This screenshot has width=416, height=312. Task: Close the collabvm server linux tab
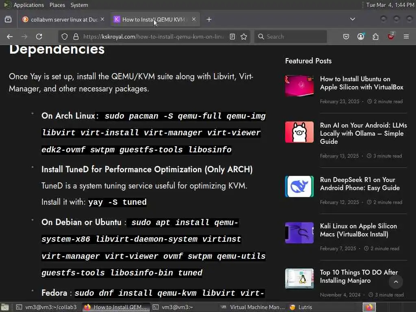click(102, 19)
